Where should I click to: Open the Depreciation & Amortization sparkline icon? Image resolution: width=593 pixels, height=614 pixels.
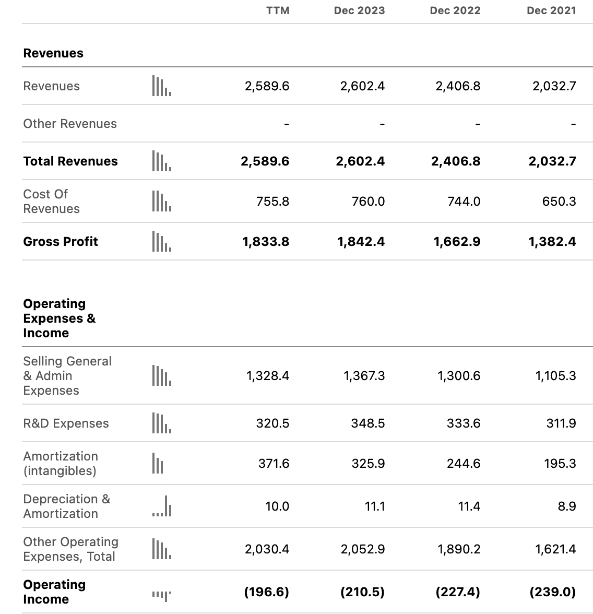click(x=161, y=506)
